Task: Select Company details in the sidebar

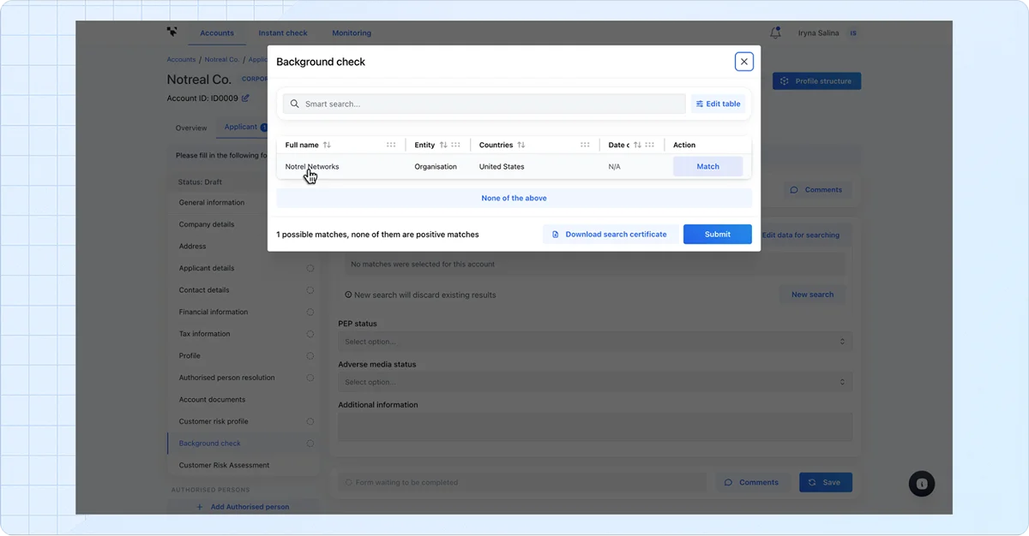Action: tap(207, 224)
